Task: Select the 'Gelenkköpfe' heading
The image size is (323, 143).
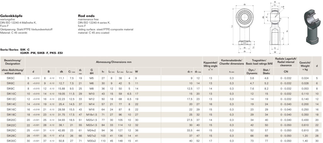Action: pyautogui.click(x=11, y=16)
